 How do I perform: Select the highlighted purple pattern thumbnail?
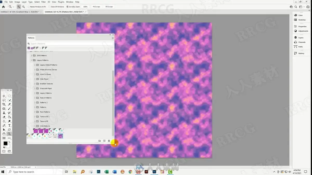pos(61,136)
